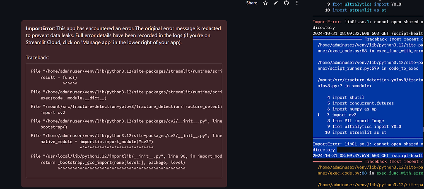The image size is (424, 189).
Task: Open the GitHub repository icon
Action: click(x=286, y=3)
